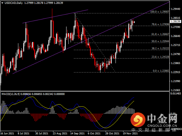Click the 1.27590 price axis label

point(176,27)
